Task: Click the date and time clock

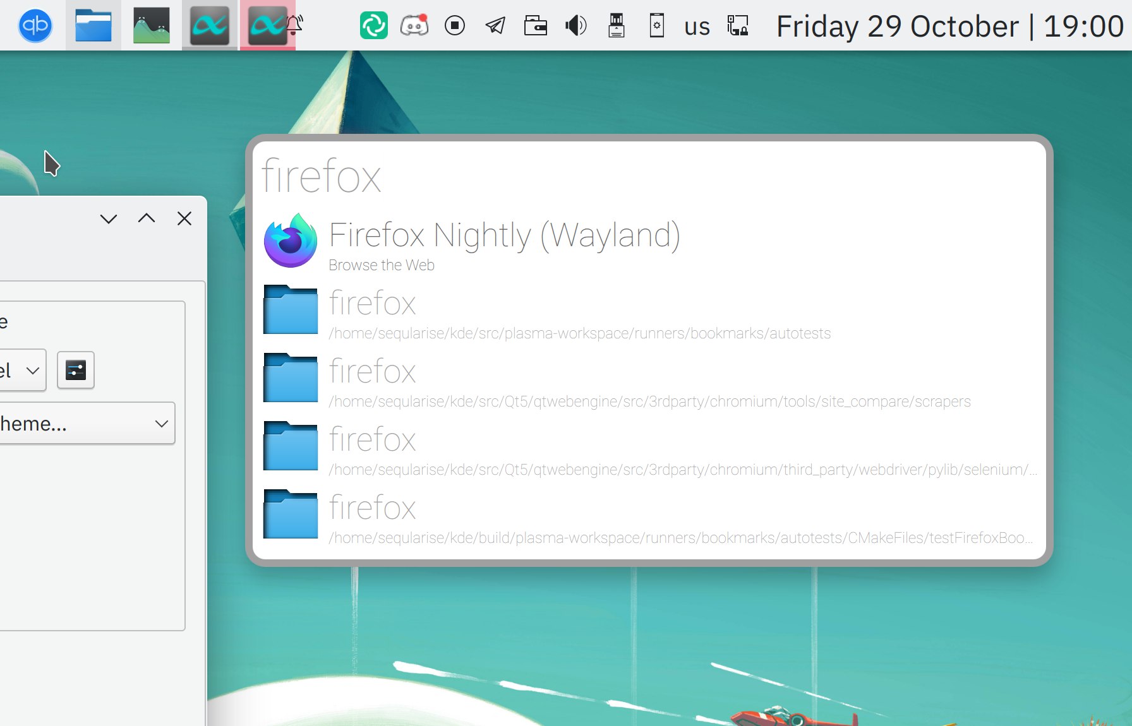Action: pos(950,27)
